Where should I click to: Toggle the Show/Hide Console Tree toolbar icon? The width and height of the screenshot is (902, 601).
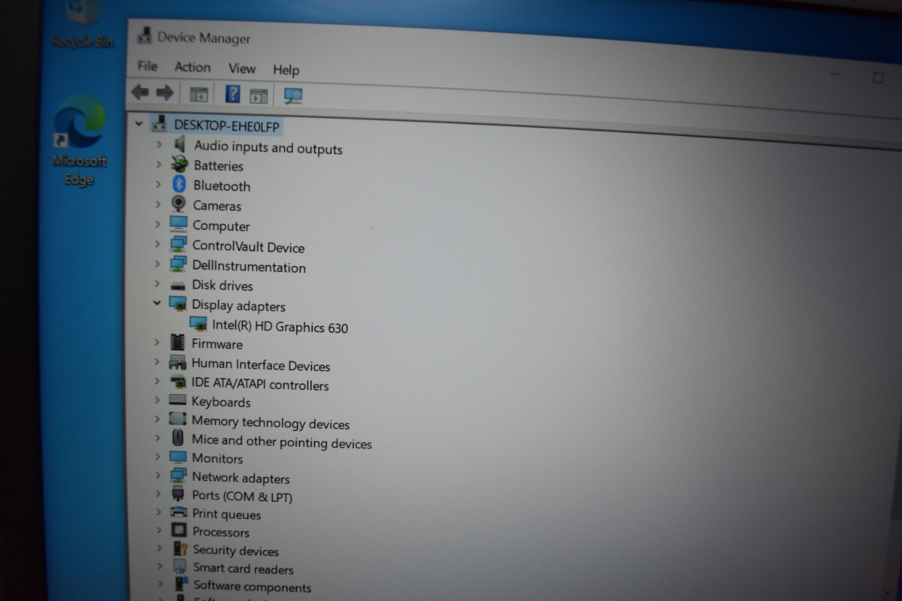(198, 95)
